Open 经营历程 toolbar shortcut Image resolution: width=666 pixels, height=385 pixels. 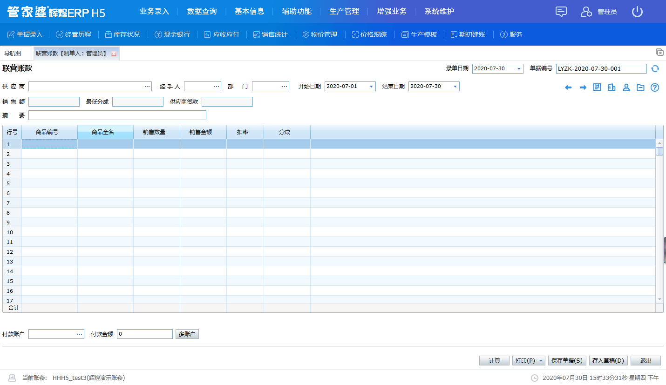[74, 34]
